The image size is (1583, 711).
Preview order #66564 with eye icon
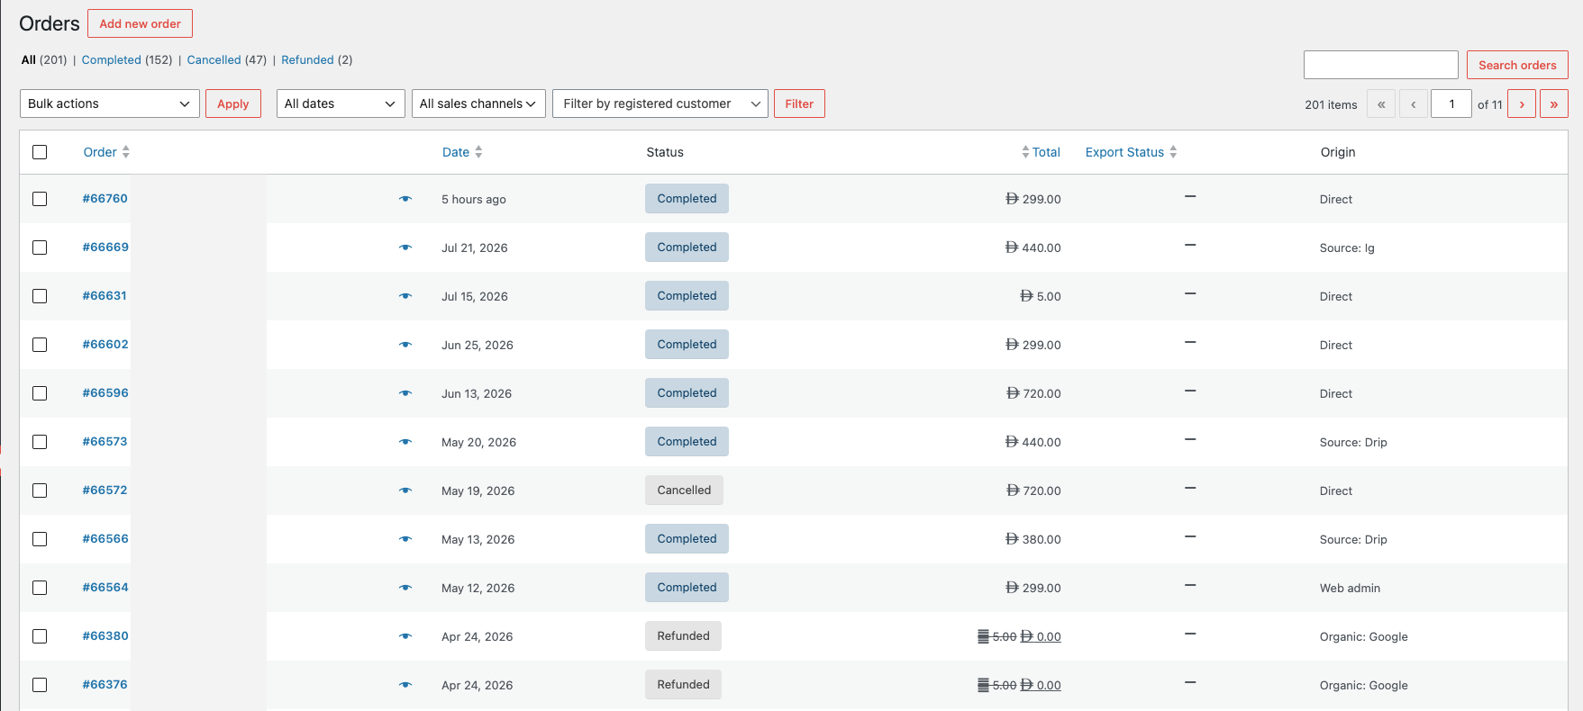coord(405,588)
